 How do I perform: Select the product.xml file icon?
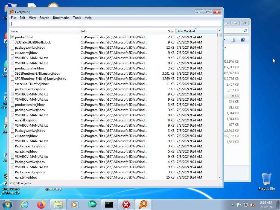pos(12,37)
